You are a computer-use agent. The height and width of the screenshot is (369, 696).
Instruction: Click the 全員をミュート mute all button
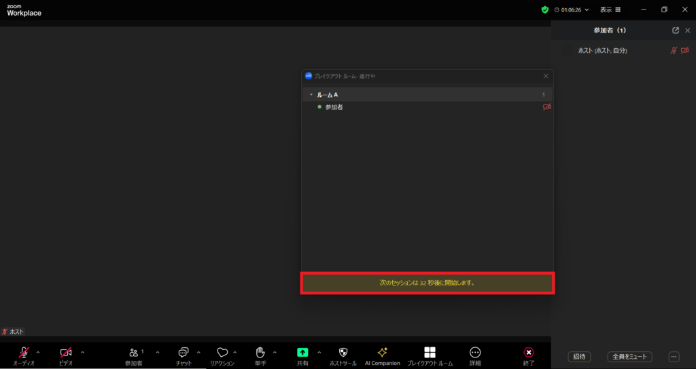pos(631,357)
